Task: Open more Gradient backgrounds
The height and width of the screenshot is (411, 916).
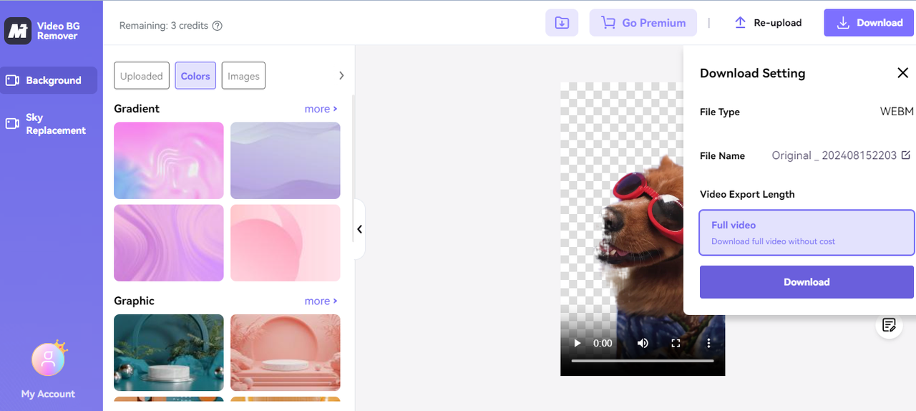Action: (x=321, y=109)
